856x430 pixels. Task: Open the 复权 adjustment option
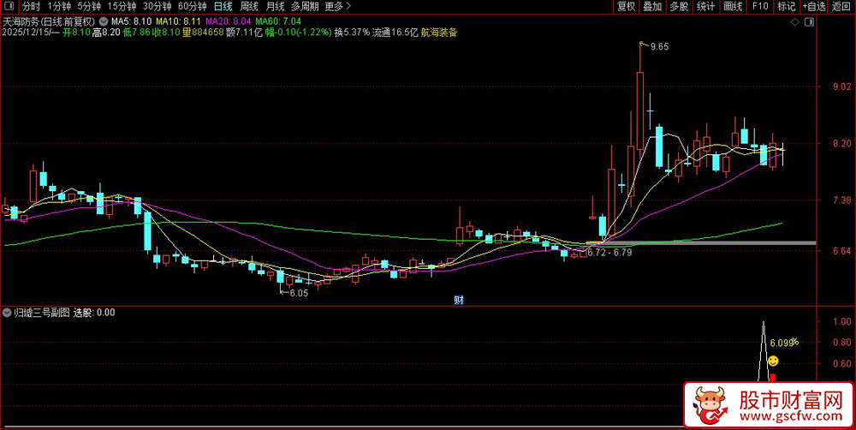(x=626, y=7)
